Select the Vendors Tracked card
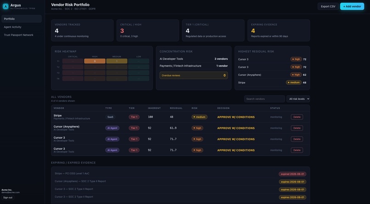This screenshot has width=370, height=204. 82,30
